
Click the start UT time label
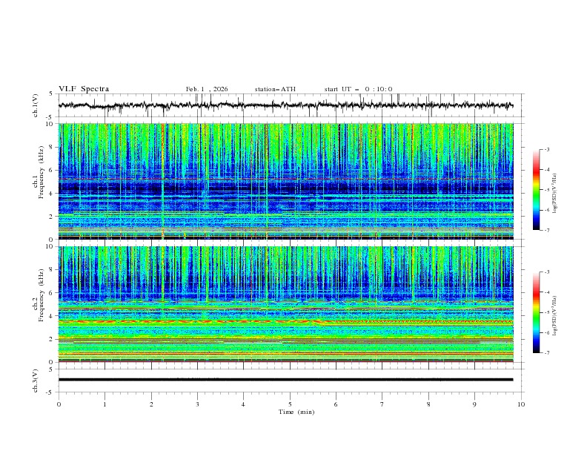358,89
